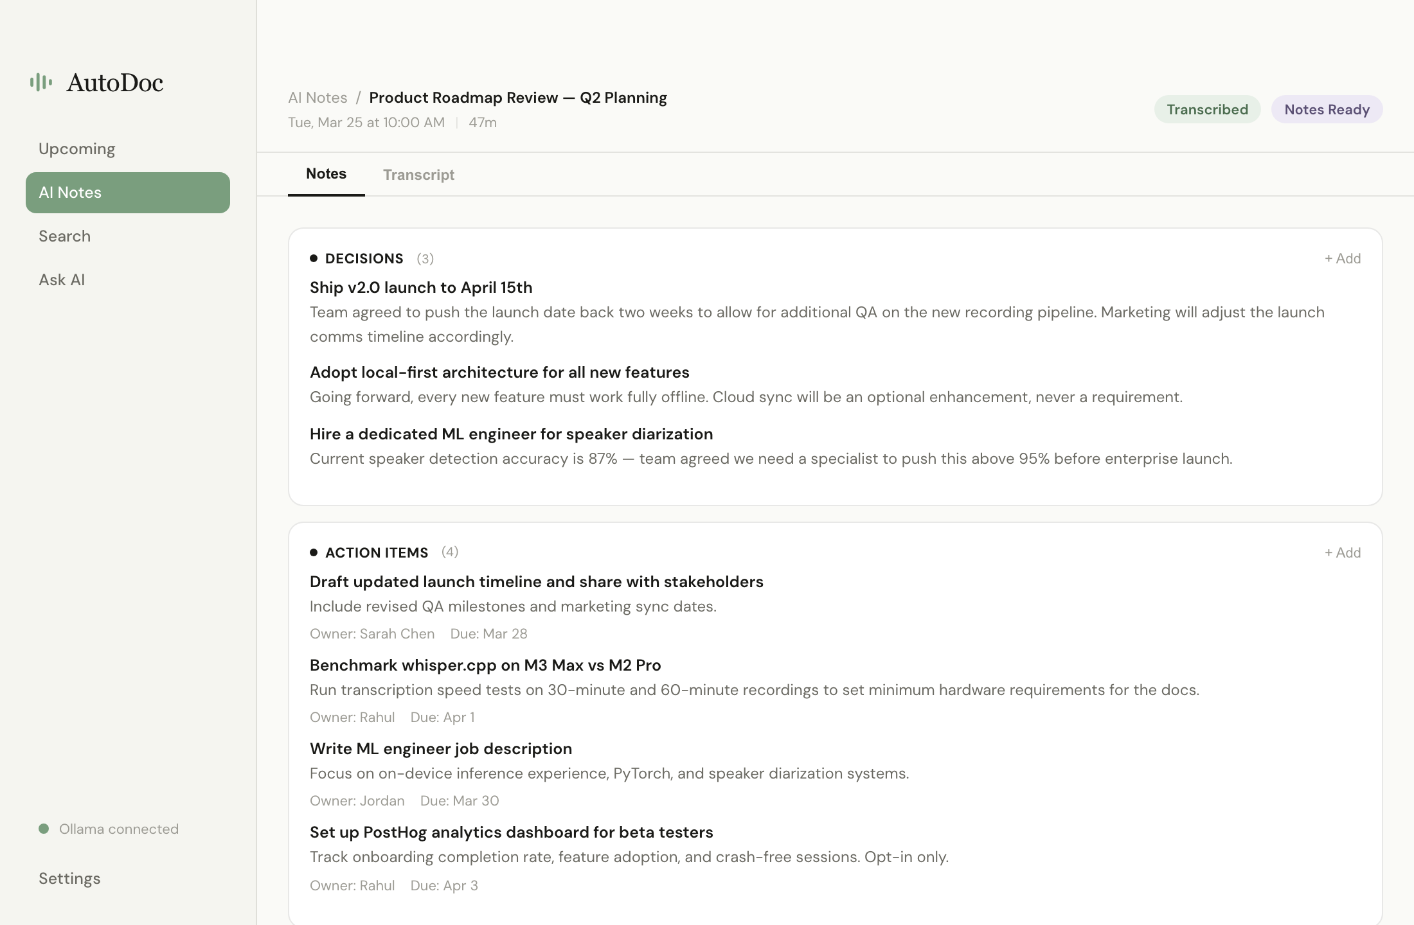Select AI Notes in the sidebar
The height and width of the screenshot is (925, 1414).
point(69,192)
